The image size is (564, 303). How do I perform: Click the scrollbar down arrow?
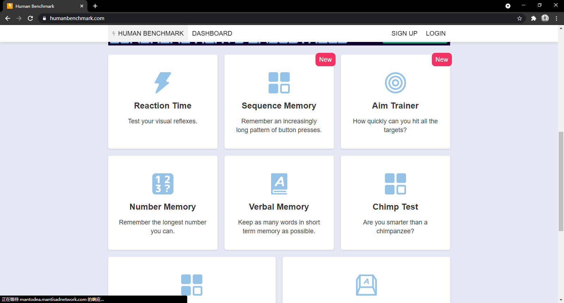point(561,300)
